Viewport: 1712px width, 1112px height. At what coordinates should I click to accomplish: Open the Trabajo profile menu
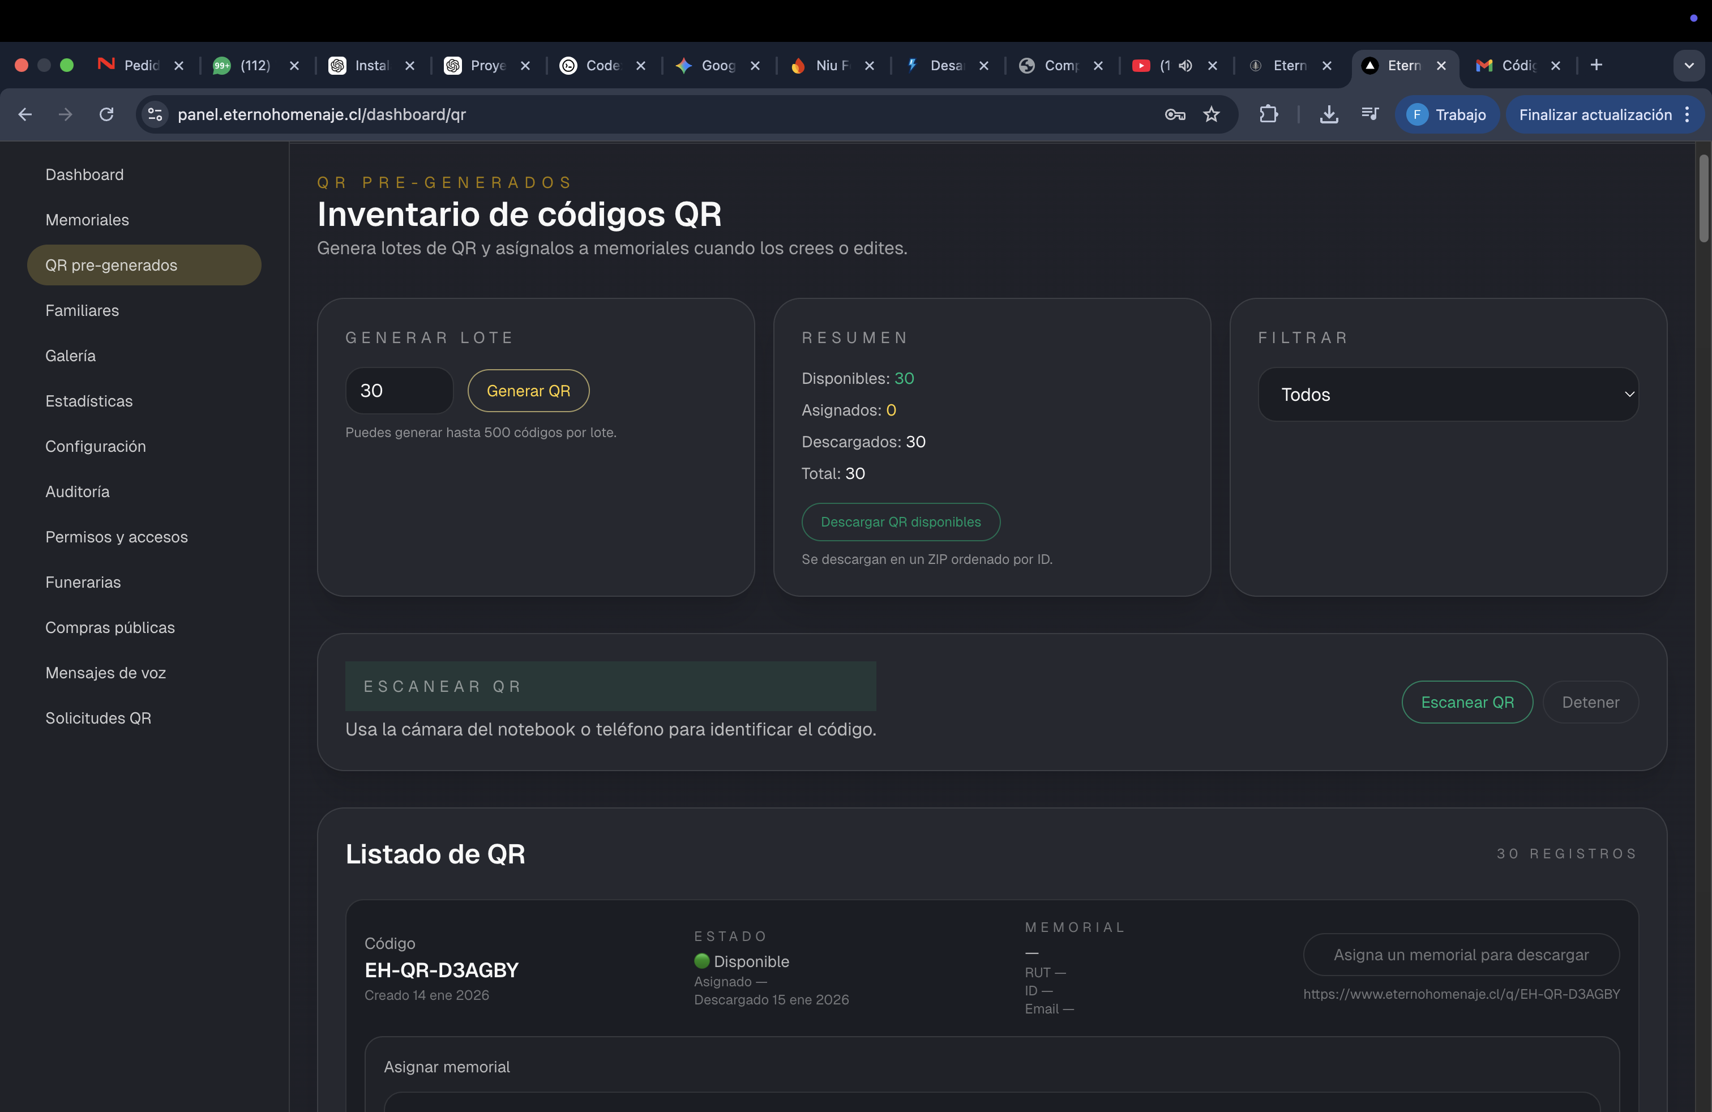(x=1446, y=114)
